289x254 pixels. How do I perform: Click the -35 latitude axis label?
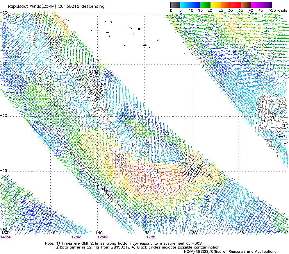point(4,171)
